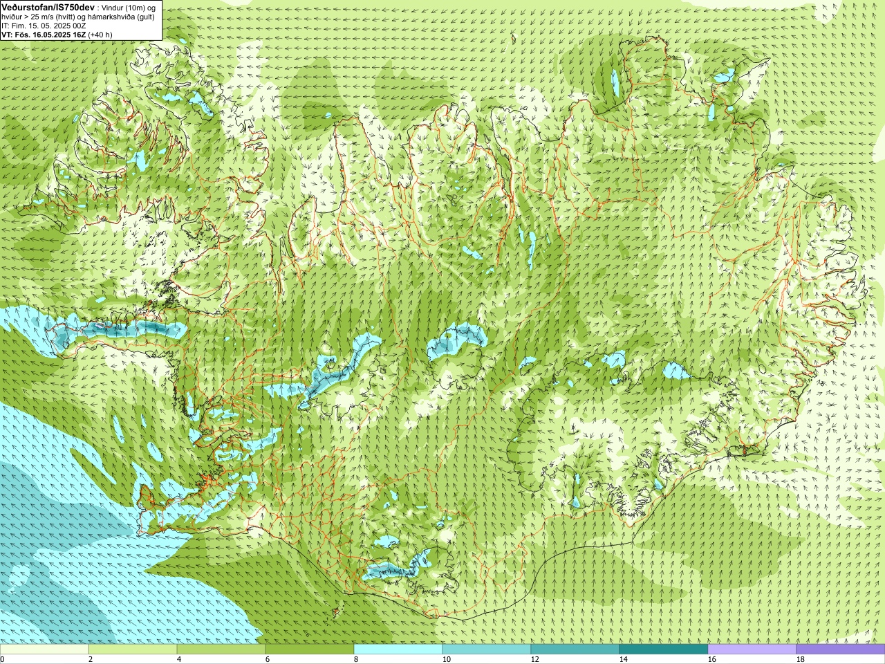Click the 'IT: Fim. 15. 05. 2025 00Z' line
The width and height of the screenshot is (885, 664).
(44, 26)
